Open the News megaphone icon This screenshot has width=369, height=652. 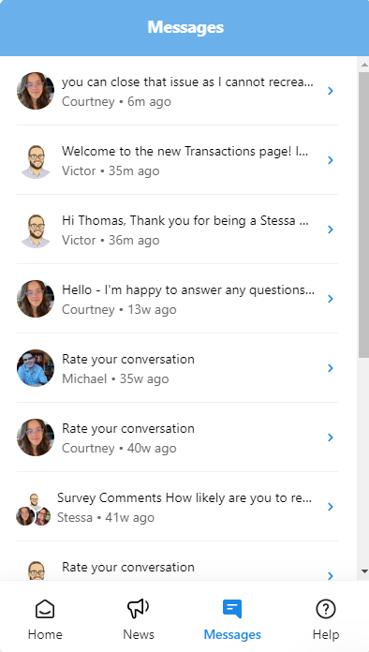pos(139,609)
